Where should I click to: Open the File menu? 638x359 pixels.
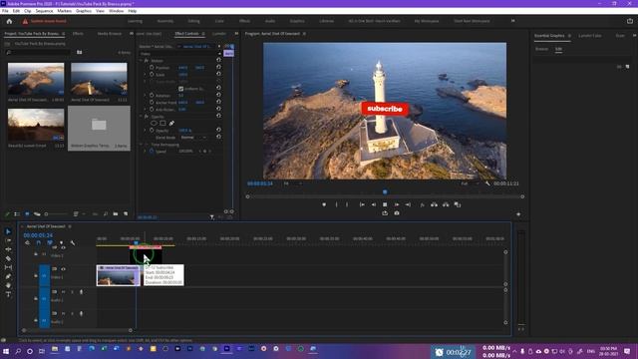click(x=5, y=11)
